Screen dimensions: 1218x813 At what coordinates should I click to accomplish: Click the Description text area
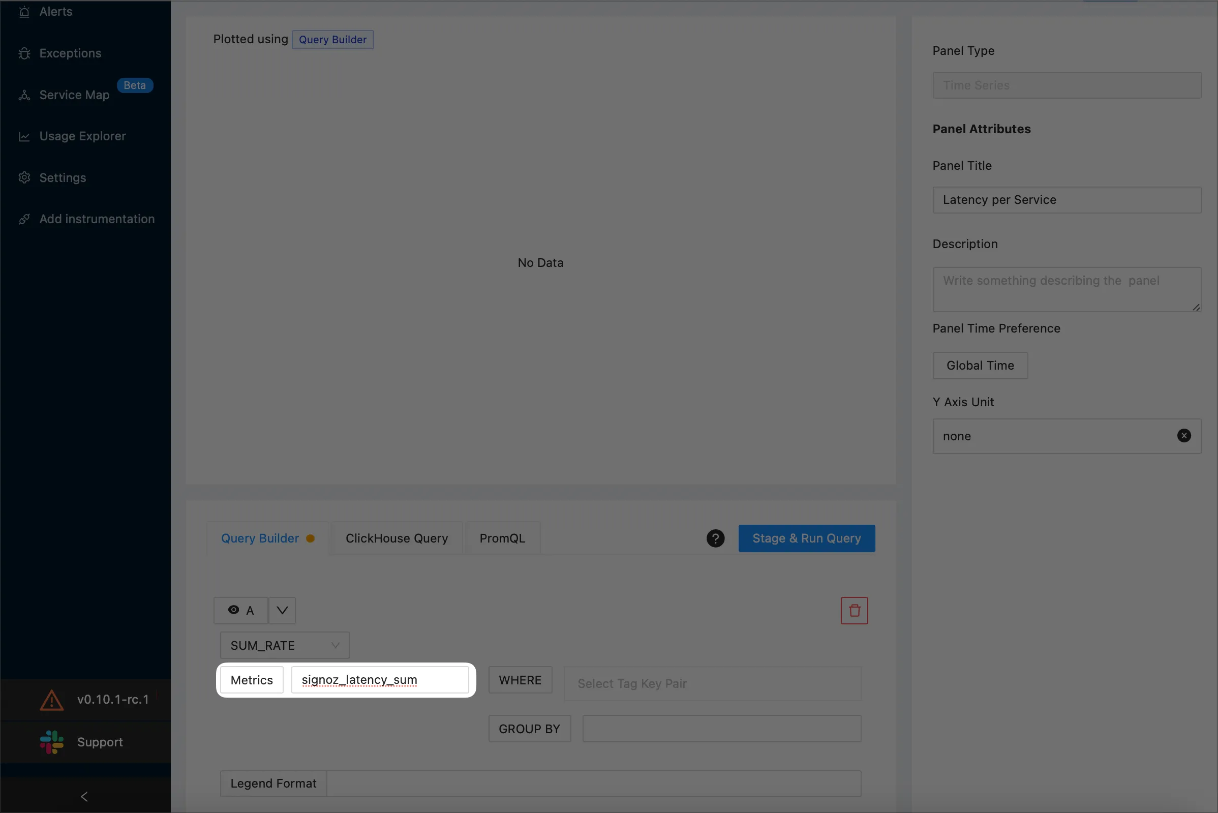tap(1067, 289)
